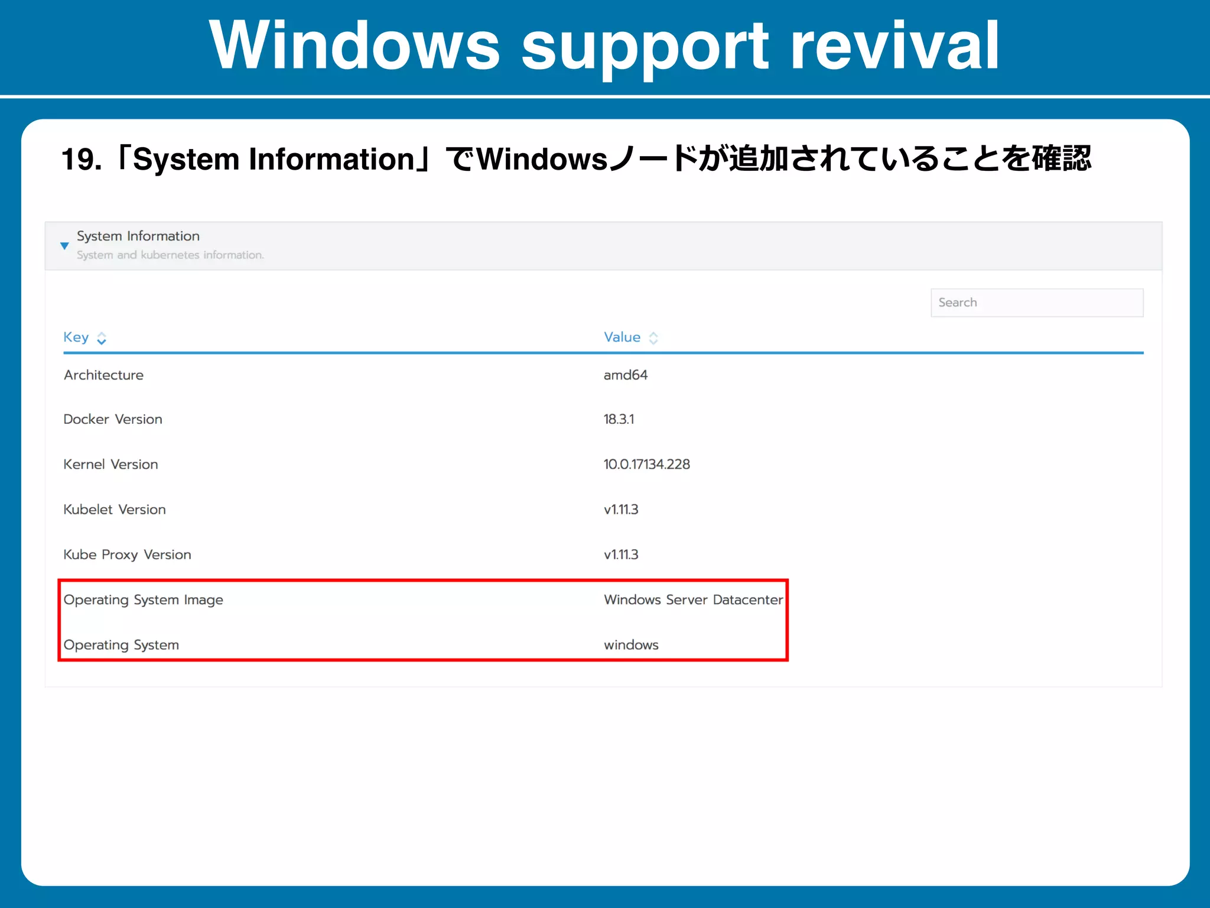Viewport: 1210px width, 908px height.
Task: Click the Search input field
Action: 1037,303
